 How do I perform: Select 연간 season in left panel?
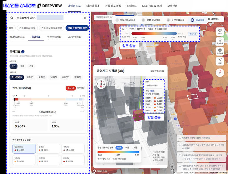point(13,66)
